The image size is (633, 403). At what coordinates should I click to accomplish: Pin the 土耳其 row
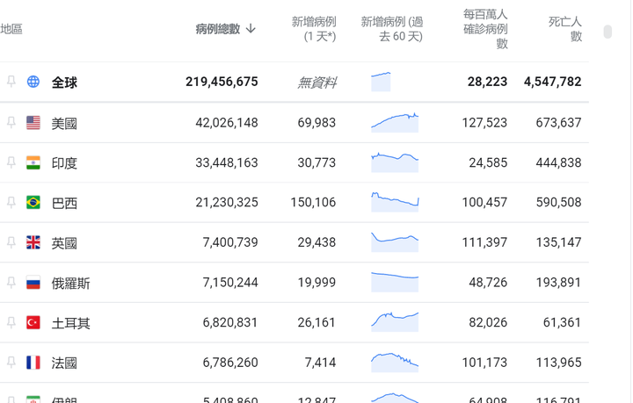[x=11, y=322]
